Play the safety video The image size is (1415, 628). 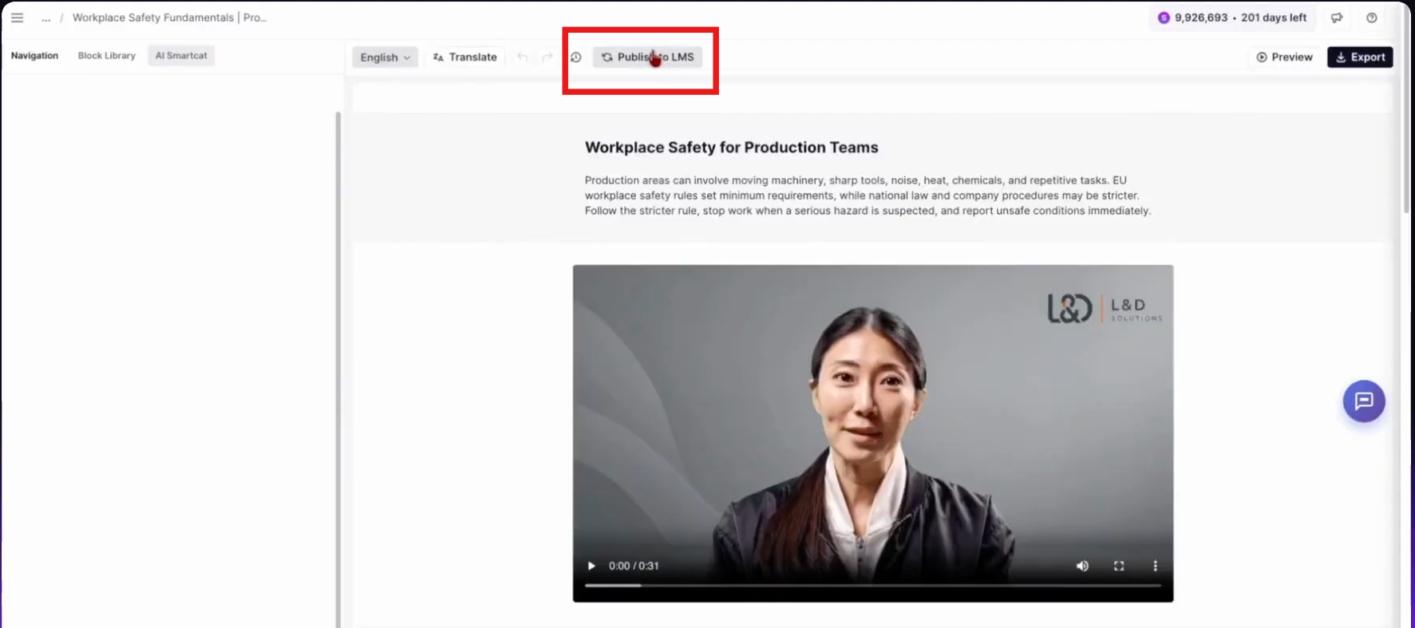coord(591,566)
